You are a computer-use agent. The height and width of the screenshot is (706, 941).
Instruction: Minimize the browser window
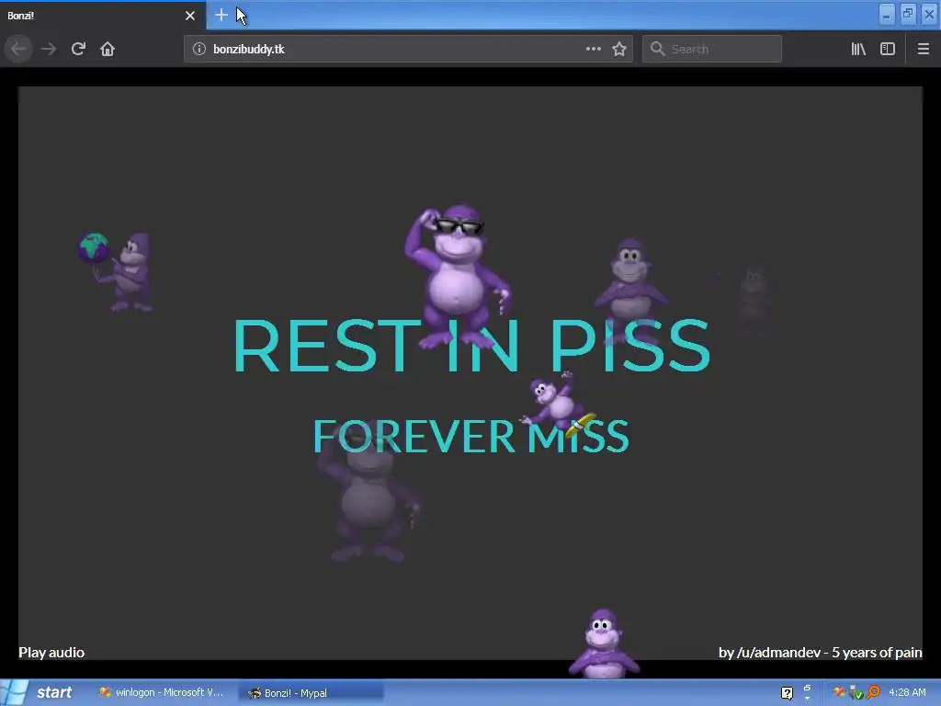887,15
